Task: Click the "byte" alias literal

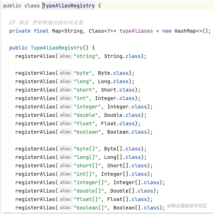Action: (x=83, y=73)
